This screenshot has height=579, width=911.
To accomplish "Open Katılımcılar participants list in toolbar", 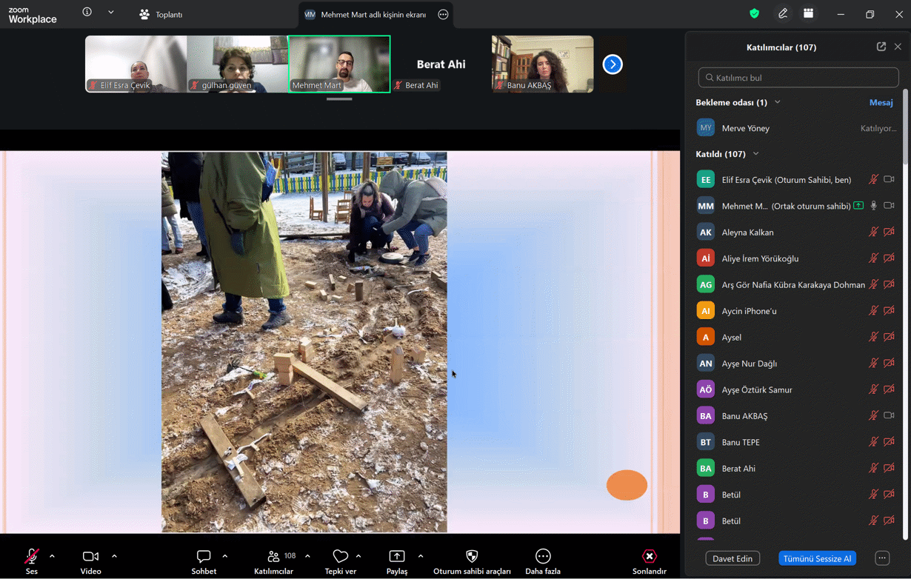I will (x=274, y=557).
